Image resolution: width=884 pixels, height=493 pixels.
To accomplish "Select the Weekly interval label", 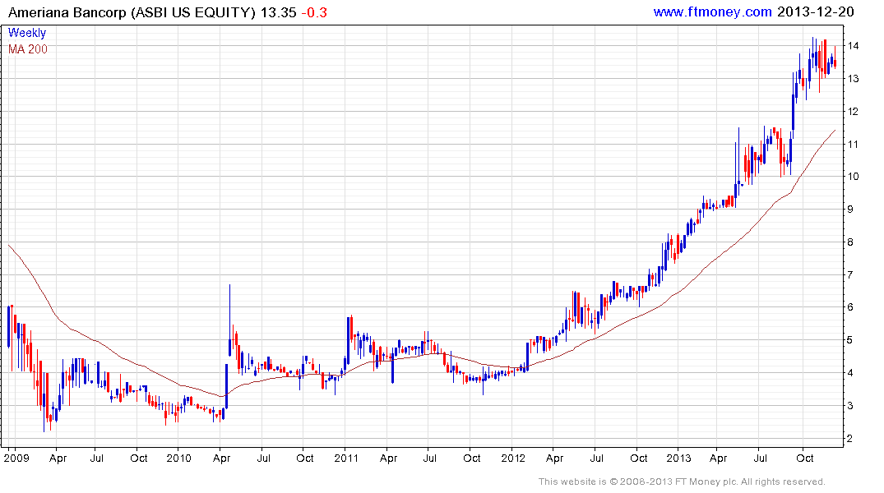I will [27, 33].
